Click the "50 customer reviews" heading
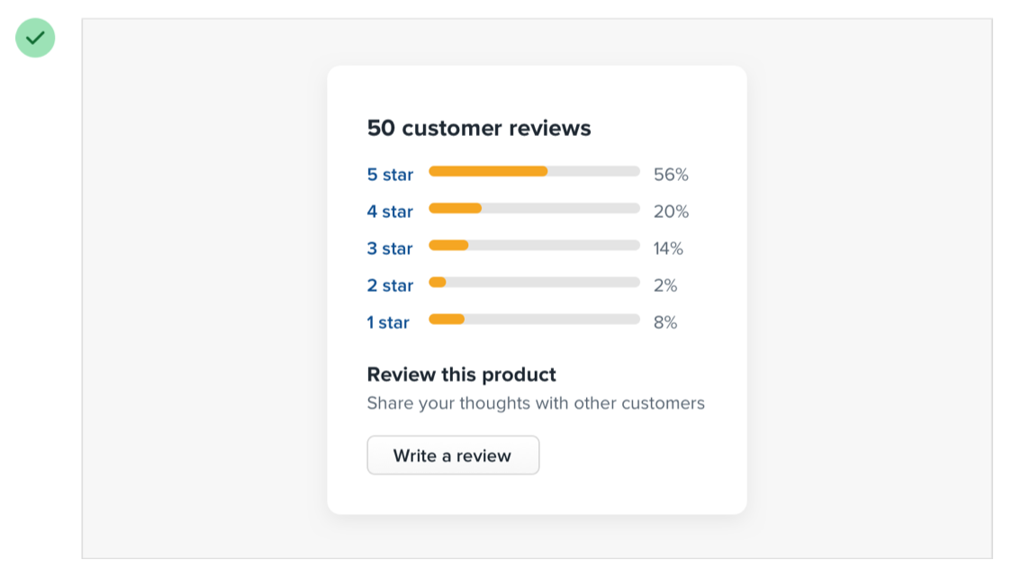The image size is (1012, 578). [479, 129]
